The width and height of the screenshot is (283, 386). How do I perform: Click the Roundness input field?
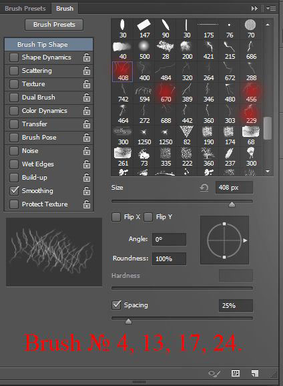(x=169, y=258)
